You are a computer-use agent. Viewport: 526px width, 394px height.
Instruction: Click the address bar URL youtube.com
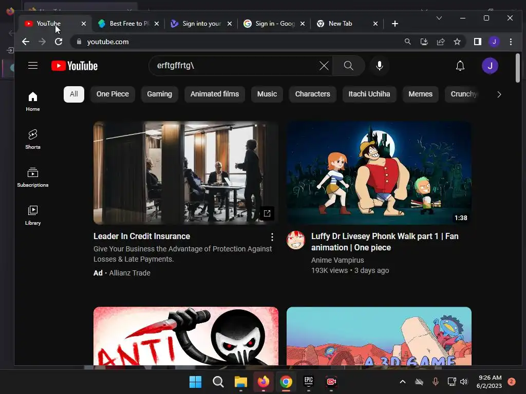click(108, 42)
